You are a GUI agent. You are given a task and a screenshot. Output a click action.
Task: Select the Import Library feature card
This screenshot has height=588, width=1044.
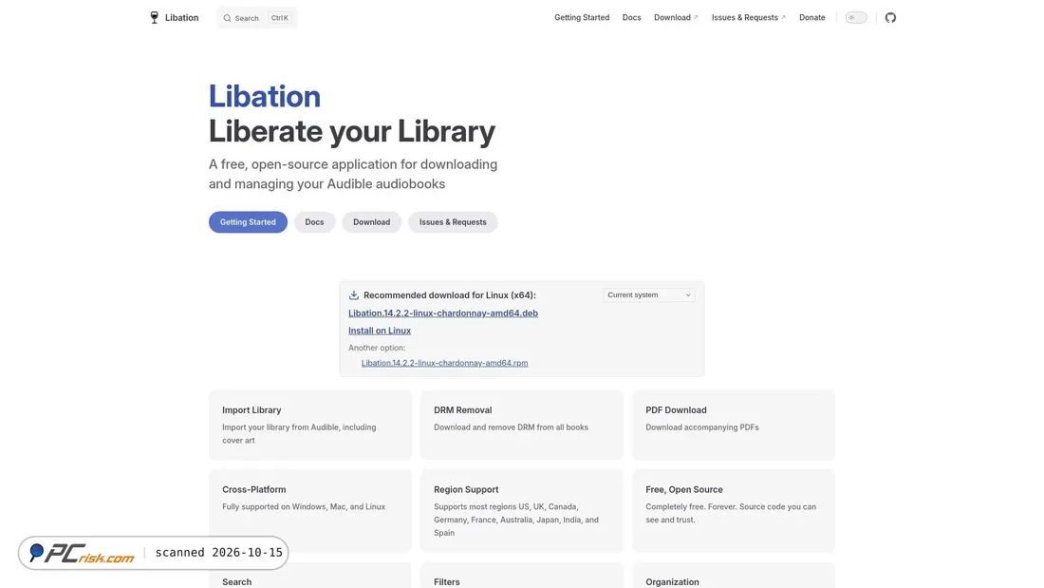pyautogui.click(x=310, y=425)
